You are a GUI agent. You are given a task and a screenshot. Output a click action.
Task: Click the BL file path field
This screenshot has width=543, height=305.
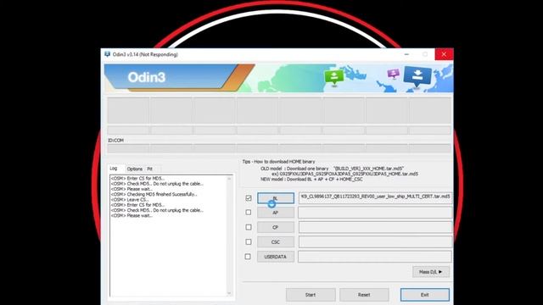click(375, 197)
